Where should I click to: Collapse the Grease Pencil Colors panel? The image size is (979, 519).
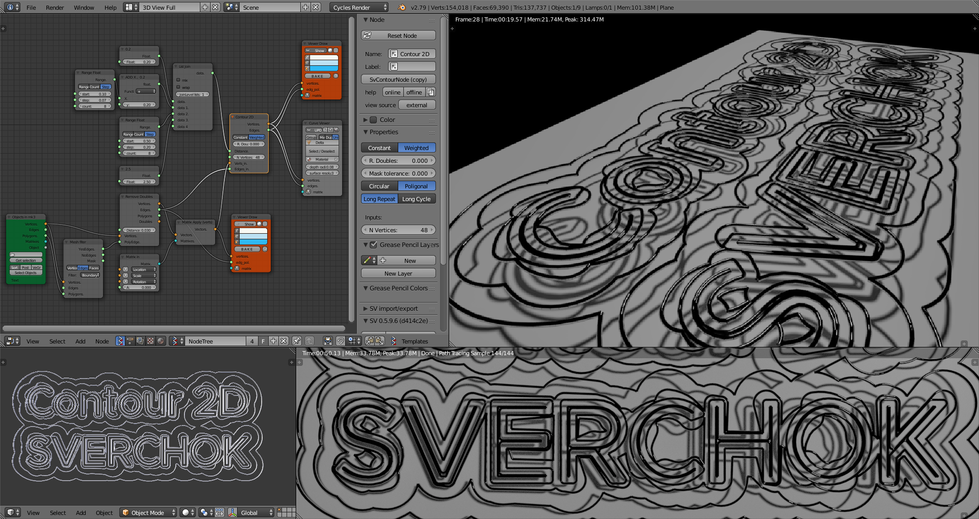point(366,288)
